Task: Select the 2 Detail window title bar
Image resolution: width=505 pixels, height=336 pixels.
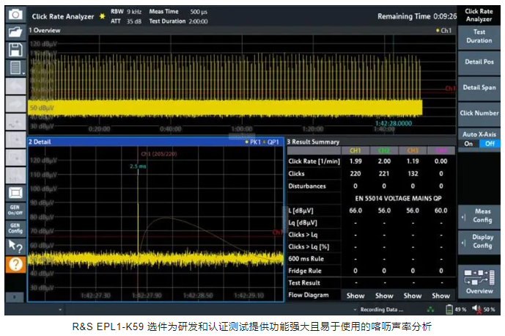Action: click(x=155, y=142)
